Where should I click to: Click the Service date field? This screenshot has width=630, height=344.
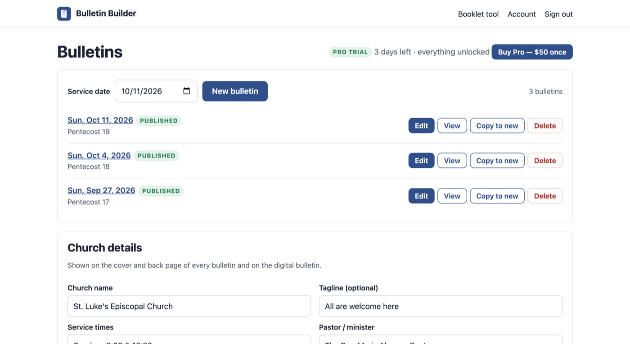(156, 91)
